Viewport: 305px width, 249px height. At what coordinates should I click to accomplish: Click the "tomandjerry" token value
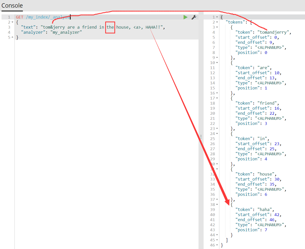[273, 32]
